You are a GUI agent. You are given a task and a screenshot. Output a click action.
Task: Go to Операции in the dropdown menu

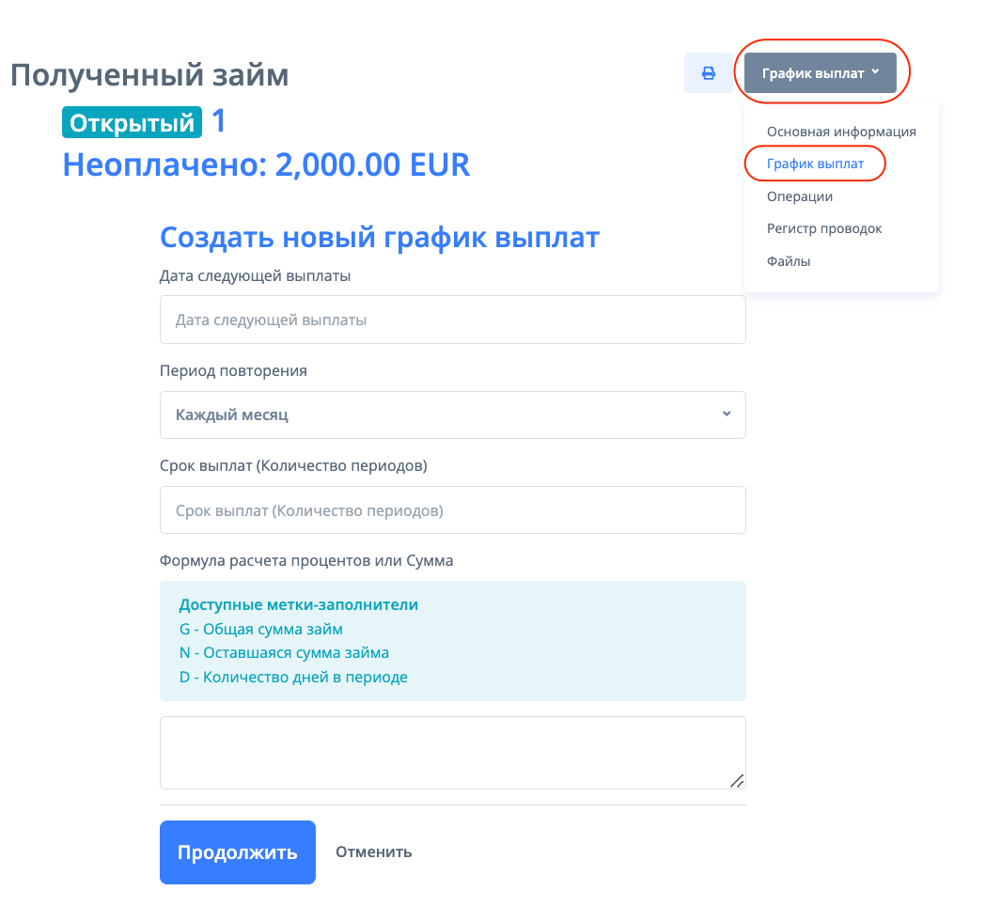[x=800, y=196]
